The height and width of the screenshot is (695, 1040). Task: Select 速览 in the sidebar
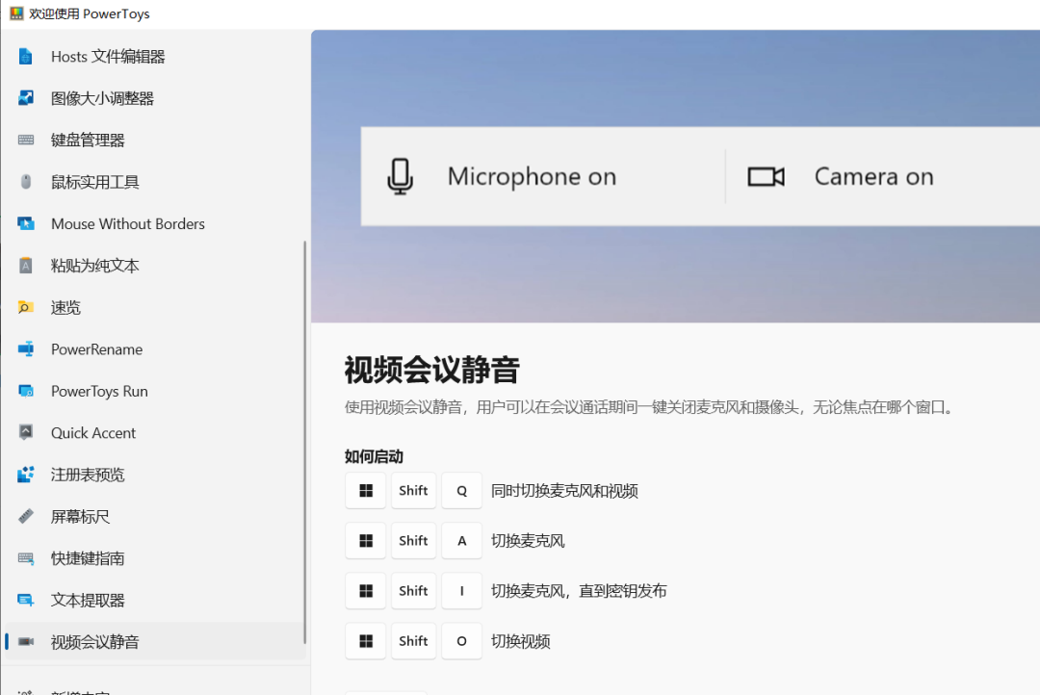154,307
